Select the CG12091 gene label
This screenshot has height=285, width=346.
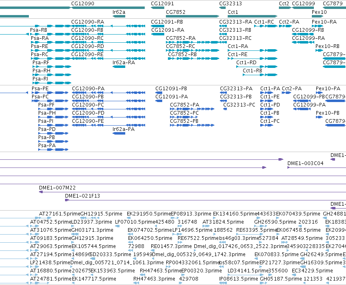tap(162, 4)
